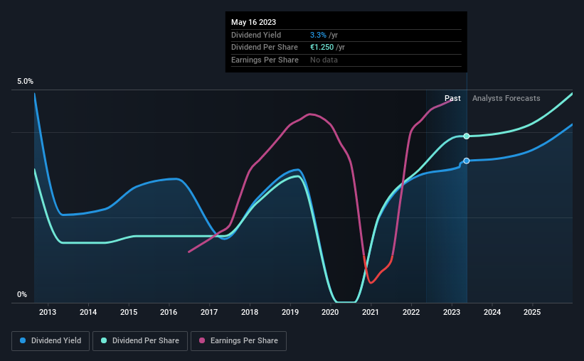Click the €1.250 dividend per share value

[x=322, y=48]
